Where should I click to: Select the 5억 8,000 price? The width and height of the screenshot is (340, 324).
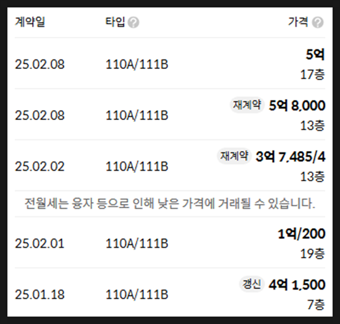[x=297, y=106]
